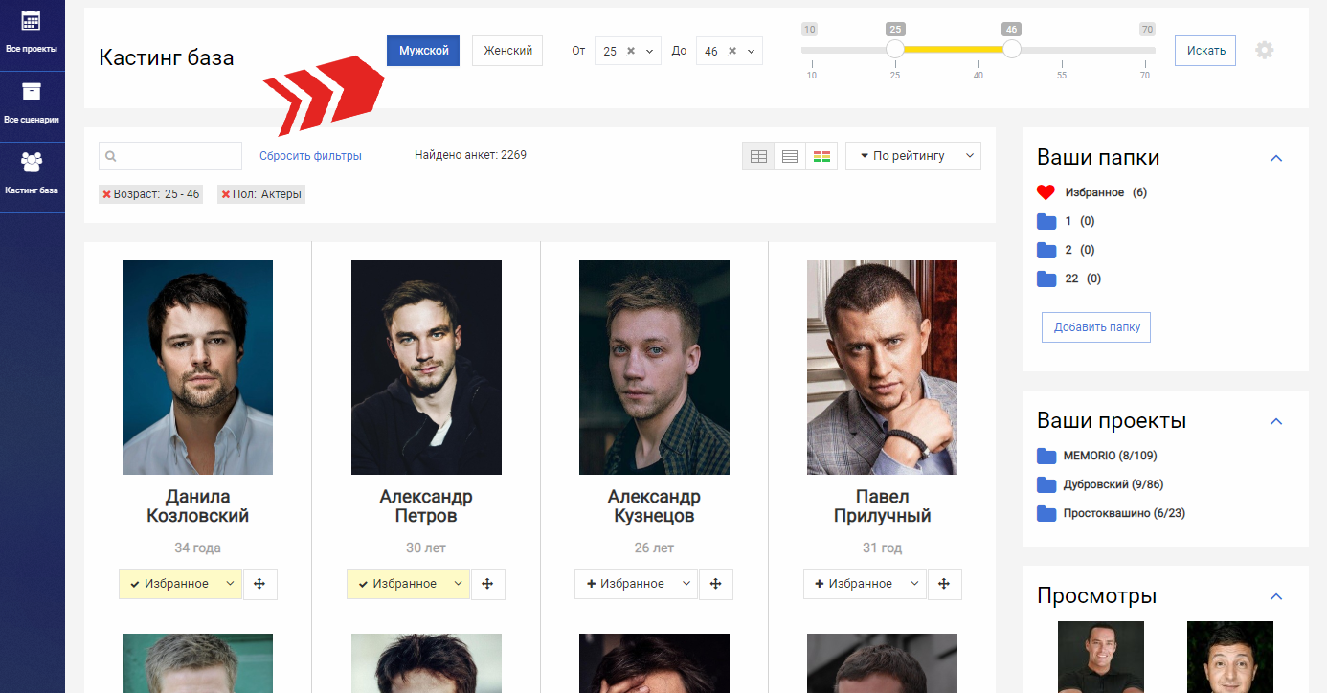Viewport: 1327px width, 693px height.
Task: Click move icon for Павел Прилучный
Action: pyautogui.click(x=945, y=584)
